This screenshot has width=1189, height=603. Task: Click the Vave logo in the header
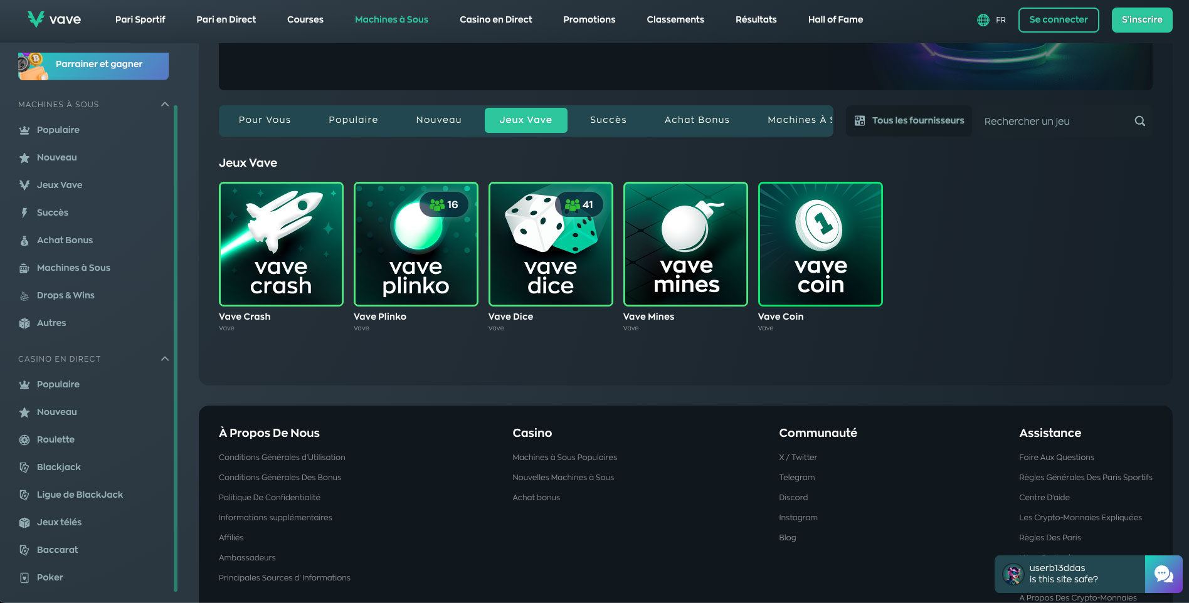55,19
